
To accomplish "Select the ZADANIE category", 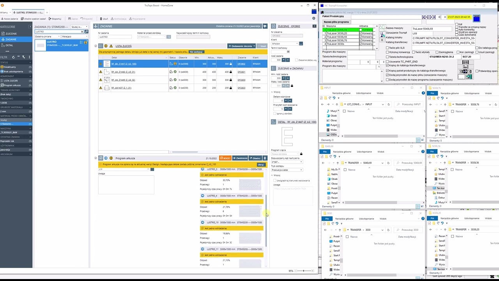I will (16, 39).
